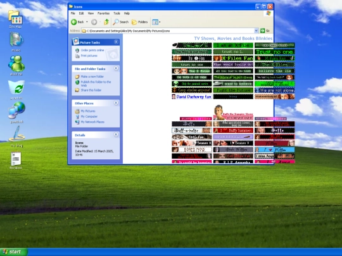This screenshot has width=342, height=256.
Task: Open the my blog desktop icon
Action: coord(16,137)
